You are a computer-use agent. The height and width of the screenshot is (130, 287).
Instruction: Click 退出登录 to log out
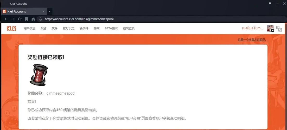129,28
